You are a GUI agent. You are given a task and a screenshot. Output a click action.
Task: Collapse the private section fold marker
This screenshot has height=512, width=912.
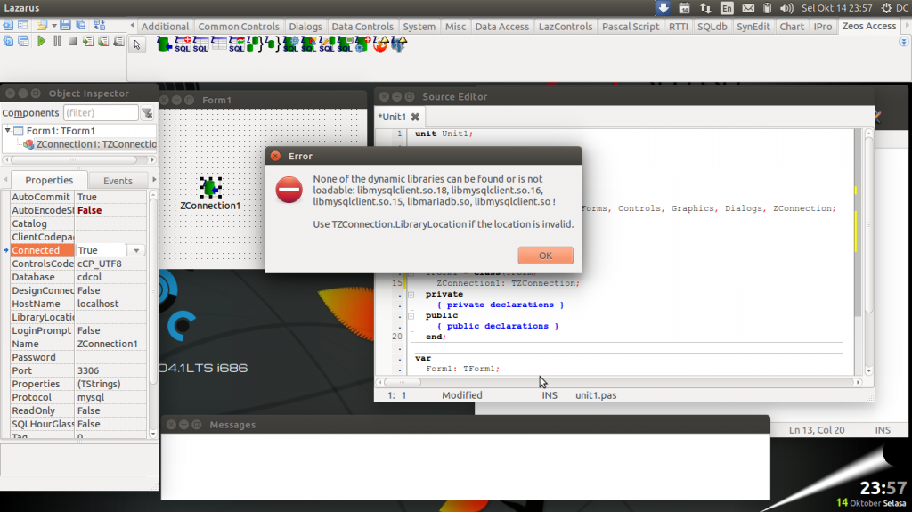411,295
